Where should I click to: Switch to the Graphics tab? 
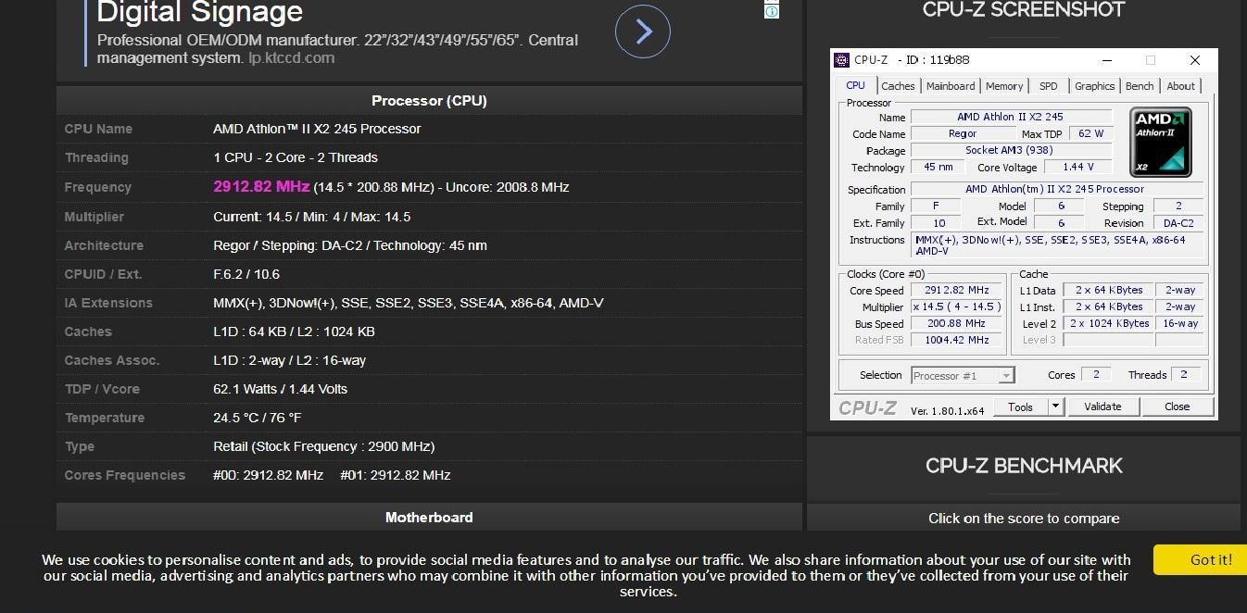tap(1094, 86)
